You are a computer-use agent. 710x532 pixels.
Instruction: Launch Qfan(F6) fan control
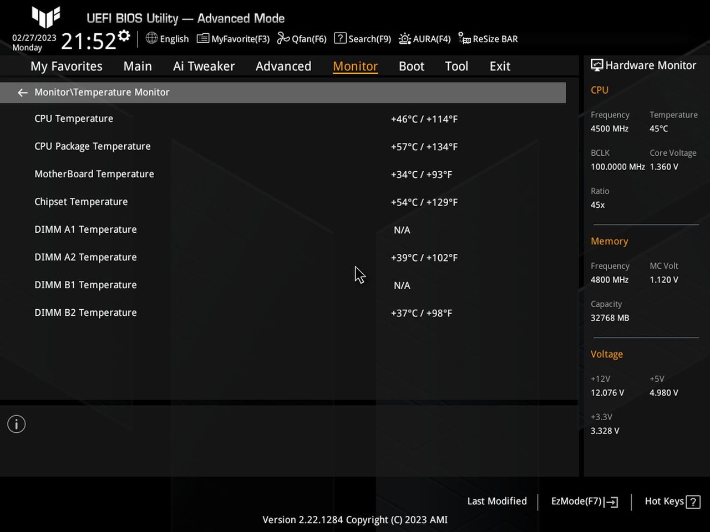click(x=302, y=39)
